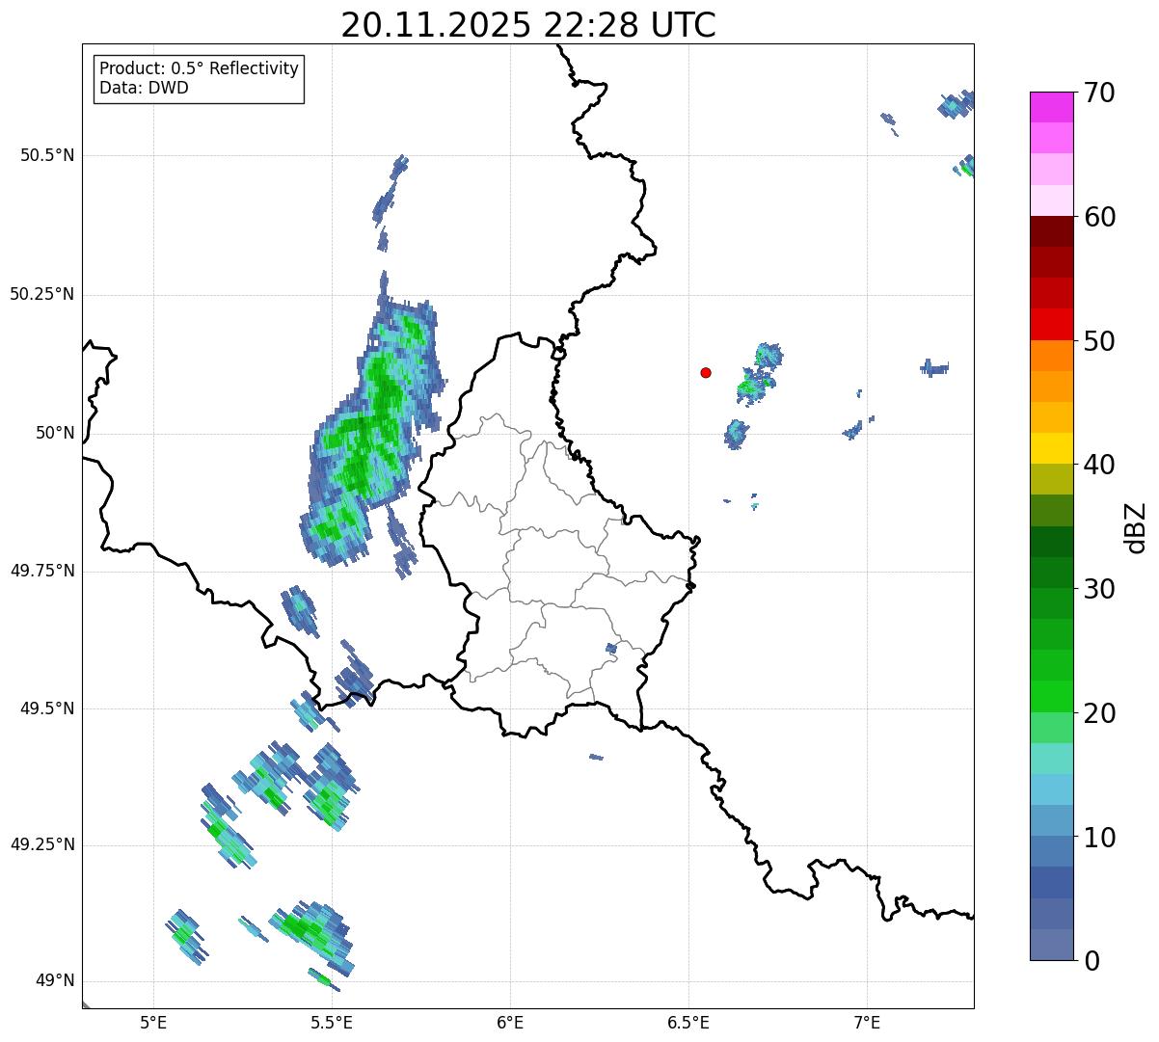Viewport: 1159px width, 1042px height.
Task: Click the small echo cluster east of red dot
Action: point(759,374)
